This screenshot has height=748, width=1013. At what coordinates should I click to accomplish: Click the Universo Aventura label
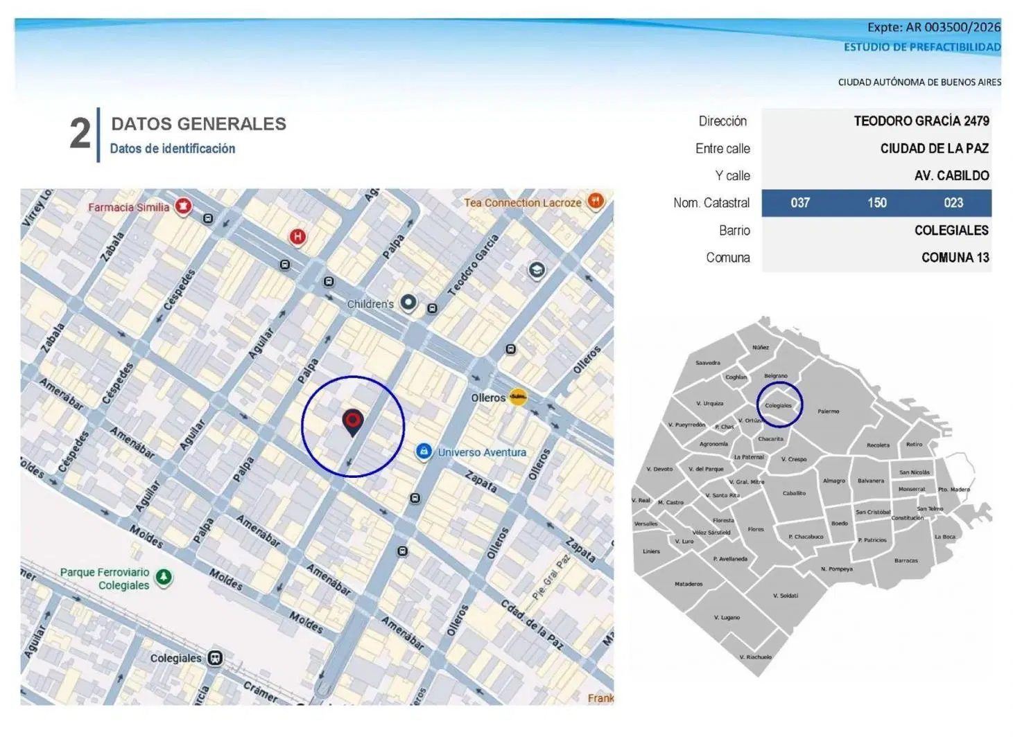click(x=482, y=452)
